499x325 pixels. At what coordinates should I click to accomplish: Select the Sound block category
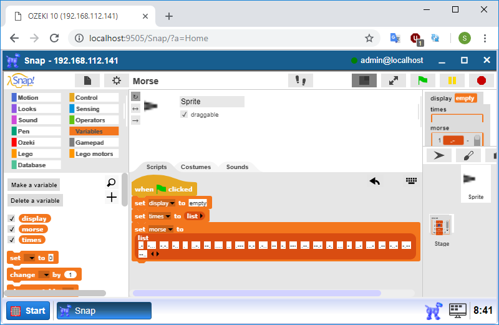tap(36, 120)
